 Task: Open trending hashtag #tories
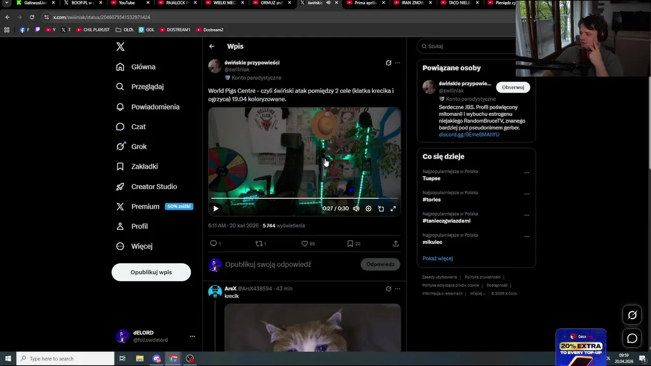(431, 200)
